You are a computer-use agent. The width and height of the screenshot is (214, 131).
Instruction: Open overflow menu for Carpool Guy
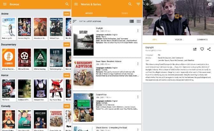(x=138, y=97)
